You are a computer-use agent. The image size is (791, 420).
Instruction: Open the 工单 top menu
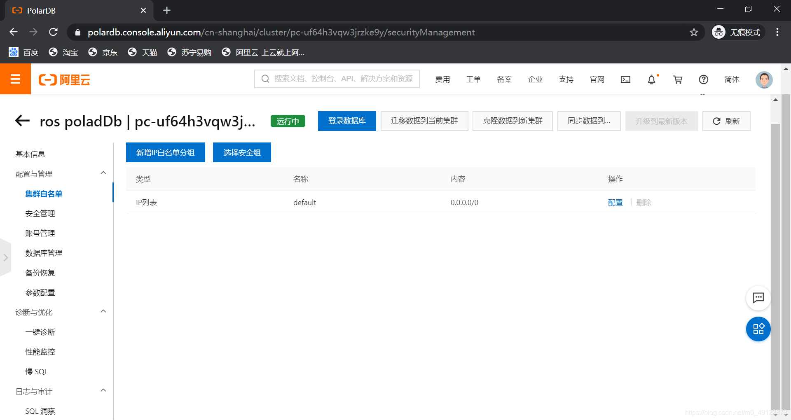click(473, 79)
